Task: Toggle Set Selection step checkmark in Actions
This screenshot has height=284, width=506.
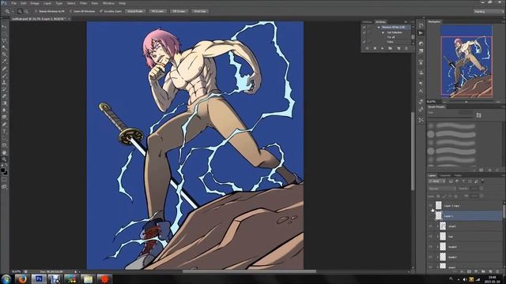Action: coord(364,32)
